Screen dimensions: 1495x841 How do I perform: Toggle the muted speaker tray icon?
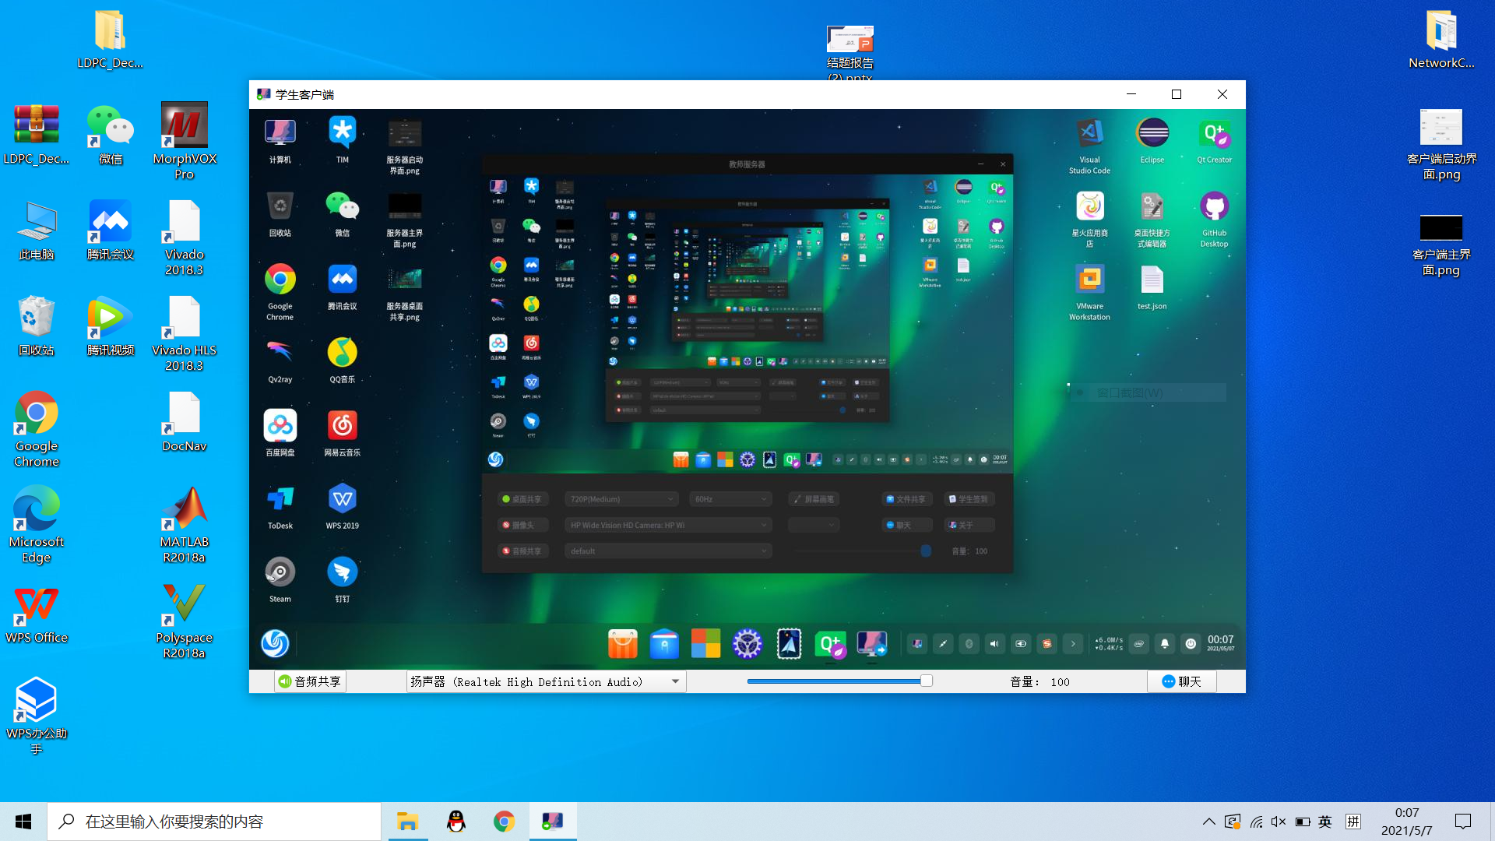[1279, 822]
